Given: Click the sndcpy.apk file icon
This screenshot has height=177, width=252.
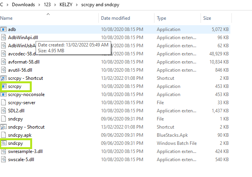Looking at the screenshot, I should [x=3, y=135].
